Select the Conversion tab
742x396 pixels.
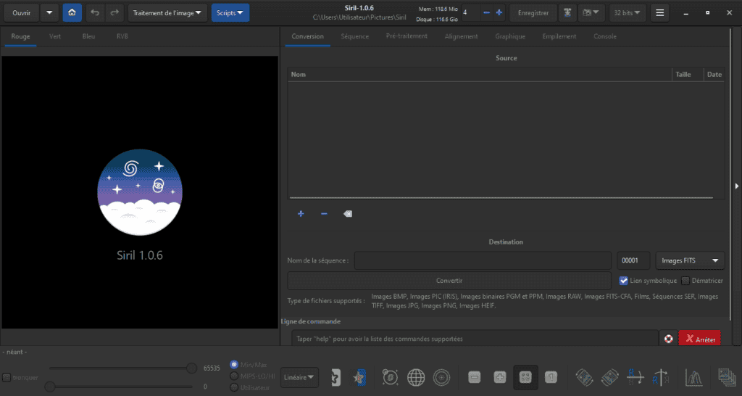coord(307,36)
